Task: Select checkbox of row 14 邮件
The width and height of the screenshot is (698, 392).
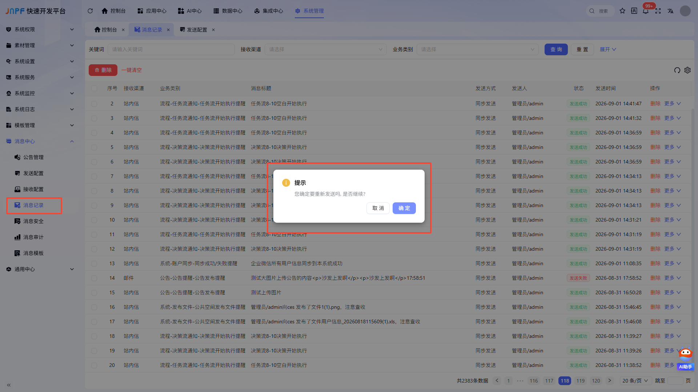Action: click(94, 278)
